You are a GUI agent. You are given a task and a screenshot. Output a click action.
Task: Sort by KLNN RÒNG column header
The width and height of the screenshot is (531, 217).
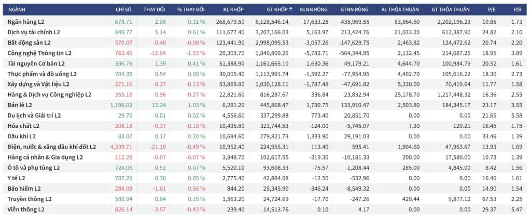314,9
